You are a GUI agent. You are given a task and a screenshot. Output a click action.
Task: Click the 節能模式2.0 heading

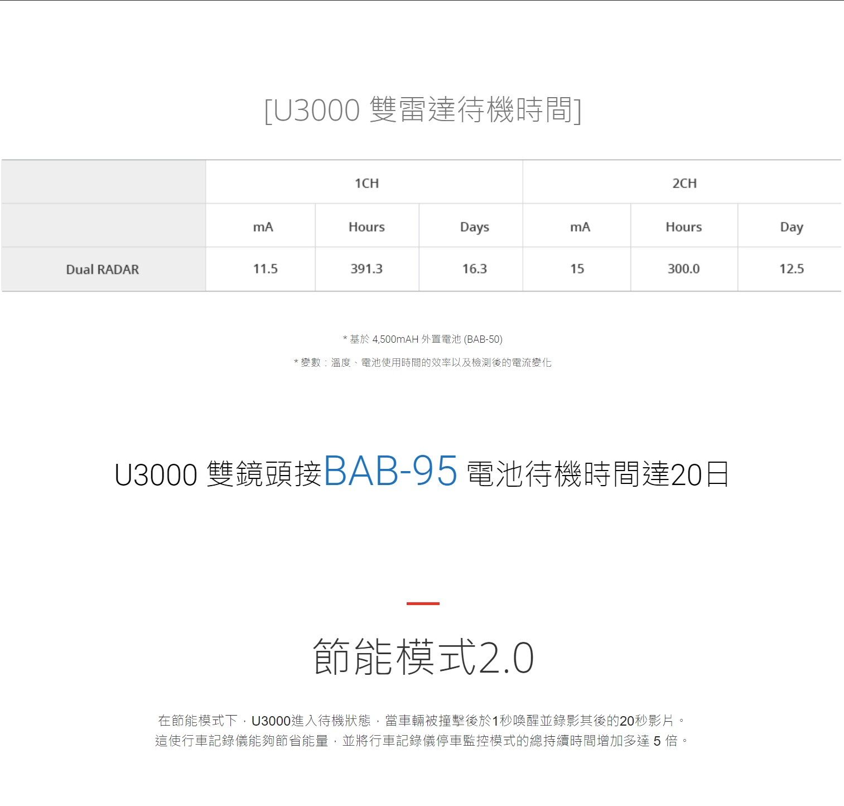click(423, 656)
